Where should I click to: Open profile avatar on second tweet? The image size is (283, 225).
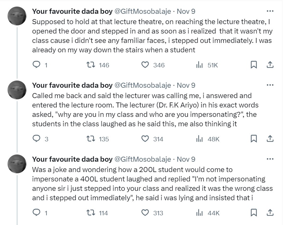17,90
